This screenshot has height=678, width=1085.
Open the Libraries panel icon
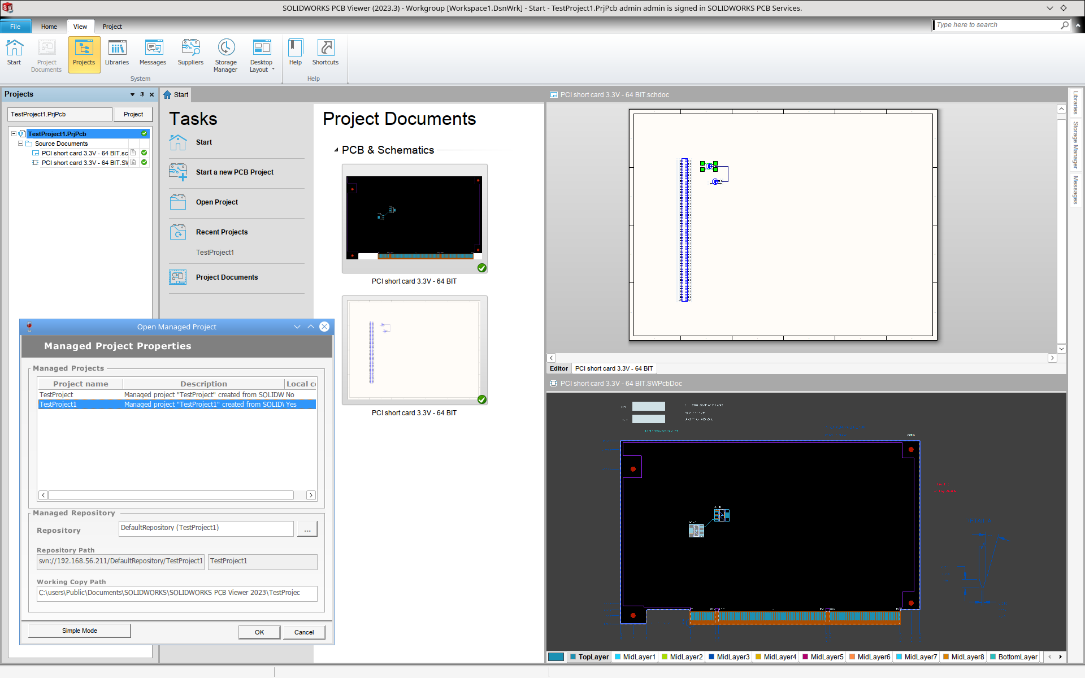[x=117, y=53]
